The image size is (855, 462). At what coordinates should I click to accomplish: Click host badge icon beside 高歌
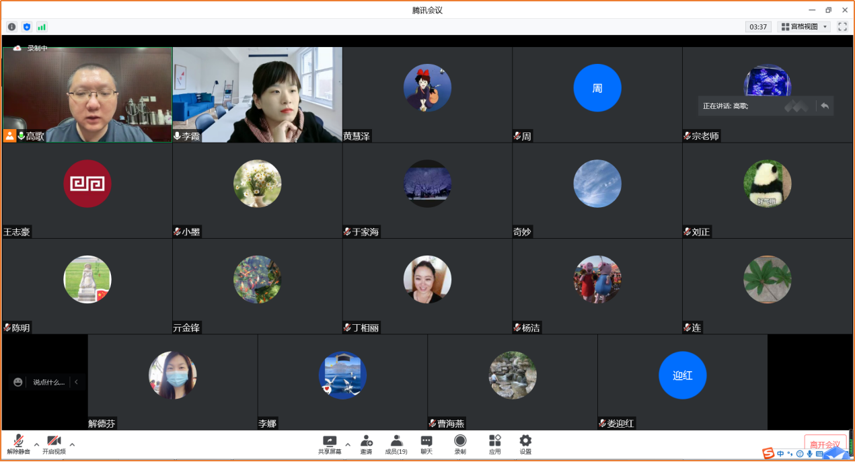point(9,136)
